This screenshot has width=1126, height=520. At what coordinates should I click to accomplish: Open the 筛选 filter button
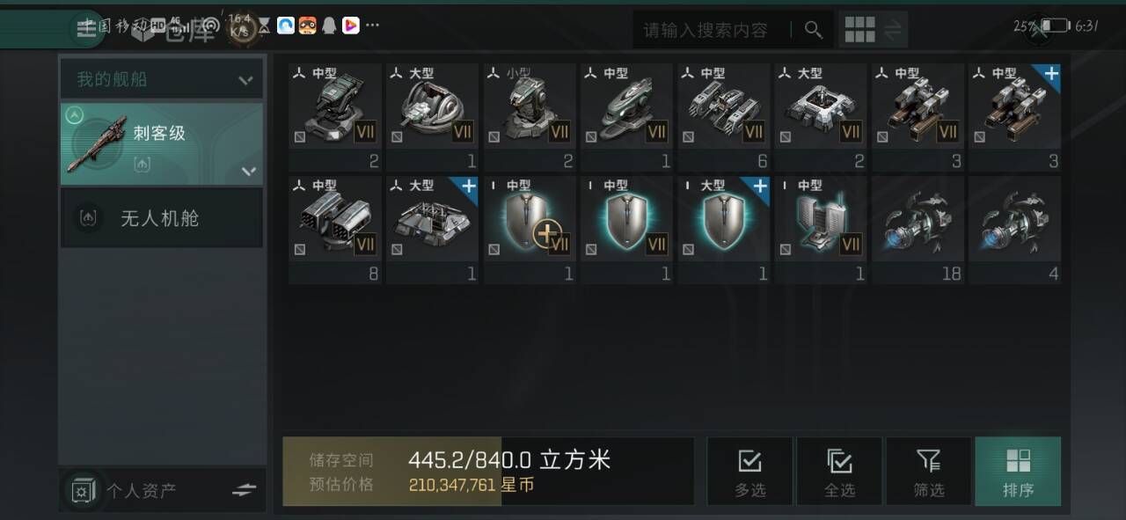pos(929,472)
